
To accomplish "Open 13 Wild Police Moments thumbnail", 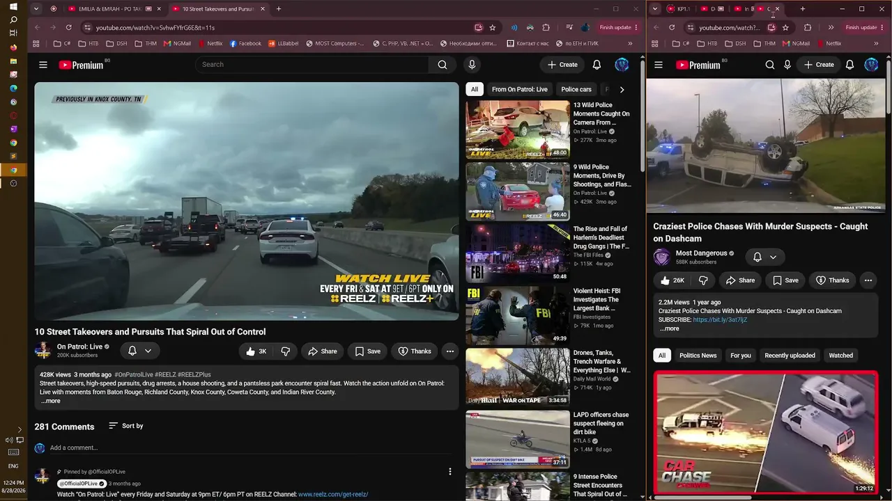I will (x=518, y=130).
